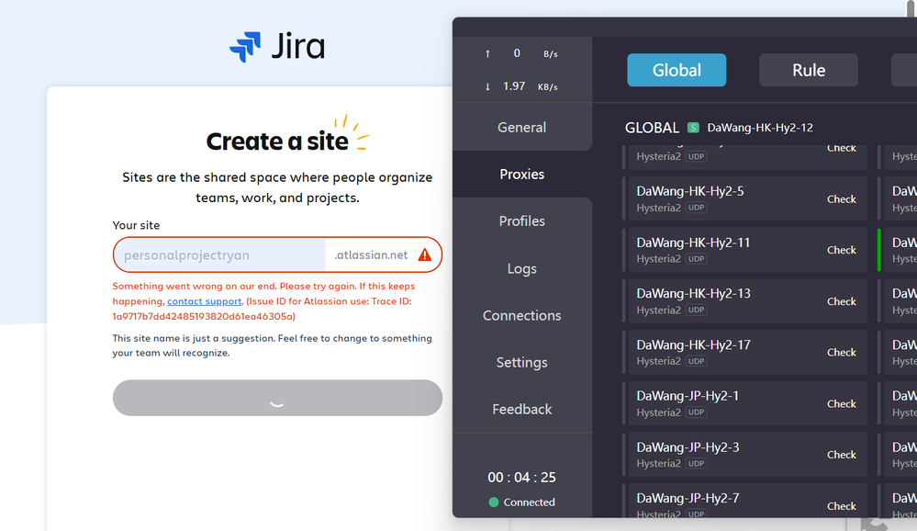This screenshot has width=917, height=531.
Task: Open the Settings section
Action: pyautogui.click(x=522, y=362)
